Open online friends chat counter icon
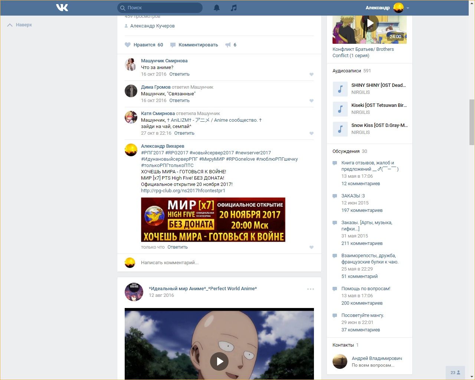This screenshot has height=380, width=475. 455,372
